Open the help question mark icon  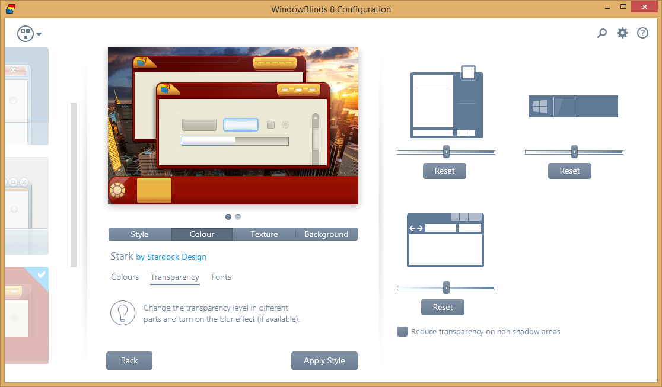coord(642,33)
